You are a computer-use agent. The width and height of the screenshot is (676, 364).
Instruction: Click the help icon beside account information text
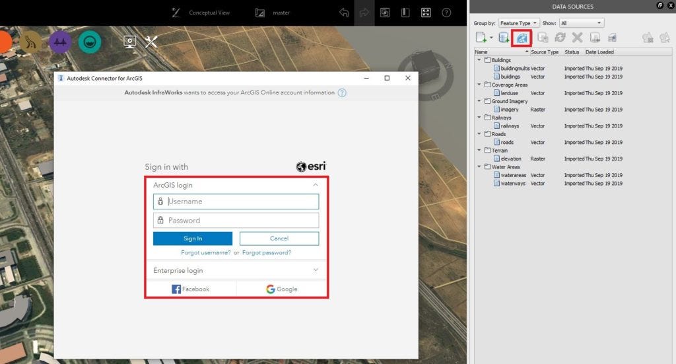coord(342,92)
